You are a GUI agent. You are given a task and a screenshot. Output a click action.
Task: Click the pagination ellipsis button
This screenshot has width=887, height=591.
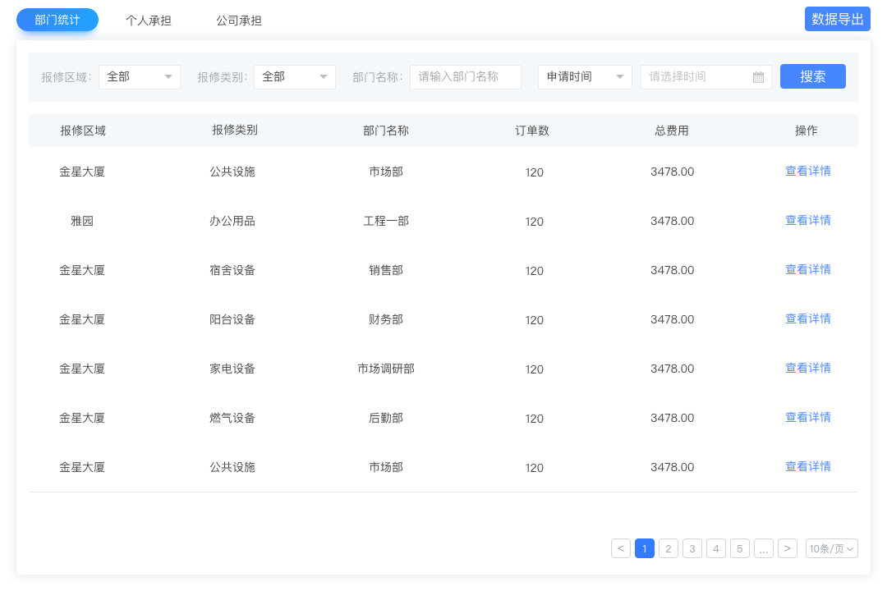[x=763, y=548]
